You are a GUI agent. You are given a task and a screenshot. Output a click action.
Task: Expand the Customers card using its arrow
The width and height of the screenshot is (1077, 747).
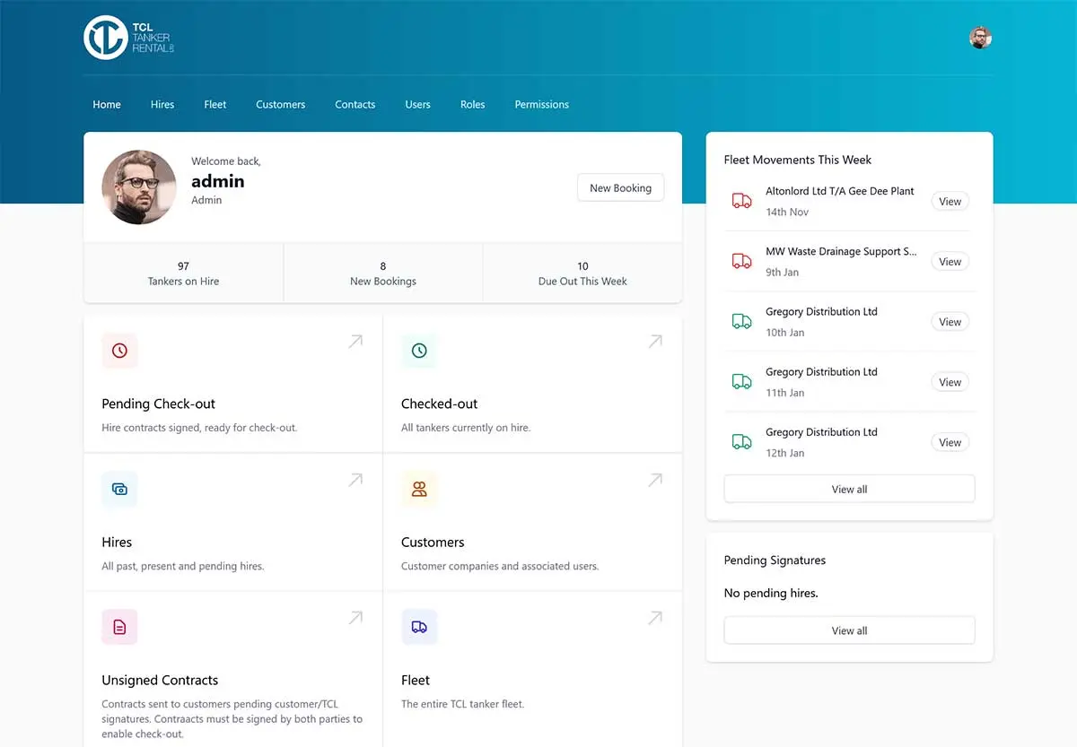tap(654, 480)
